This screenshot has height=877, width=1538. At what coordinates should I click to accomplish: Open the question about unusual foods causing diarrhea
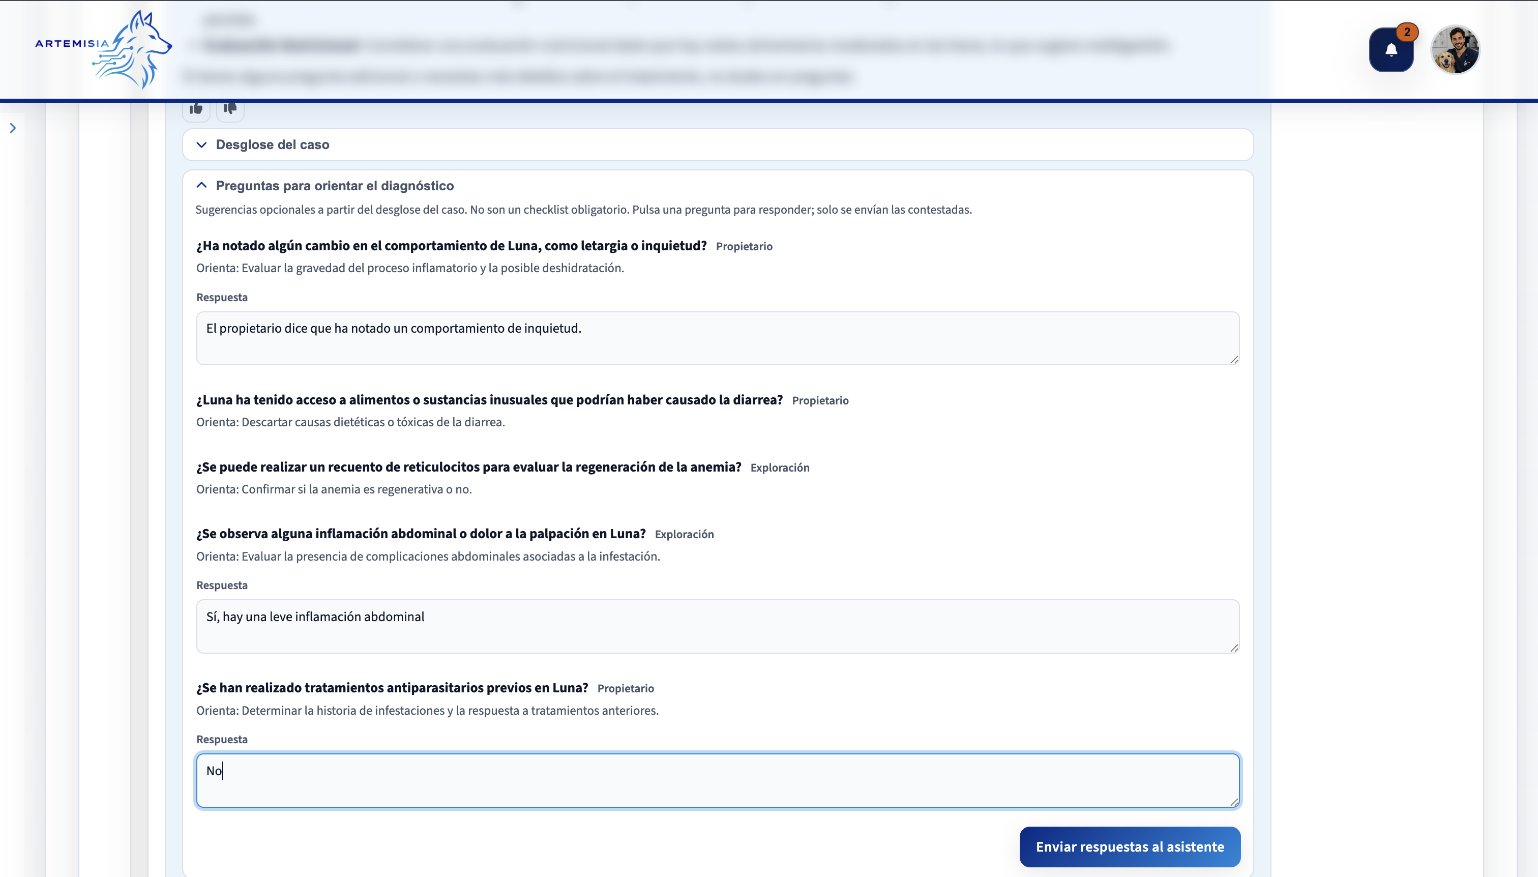[489, 400]
